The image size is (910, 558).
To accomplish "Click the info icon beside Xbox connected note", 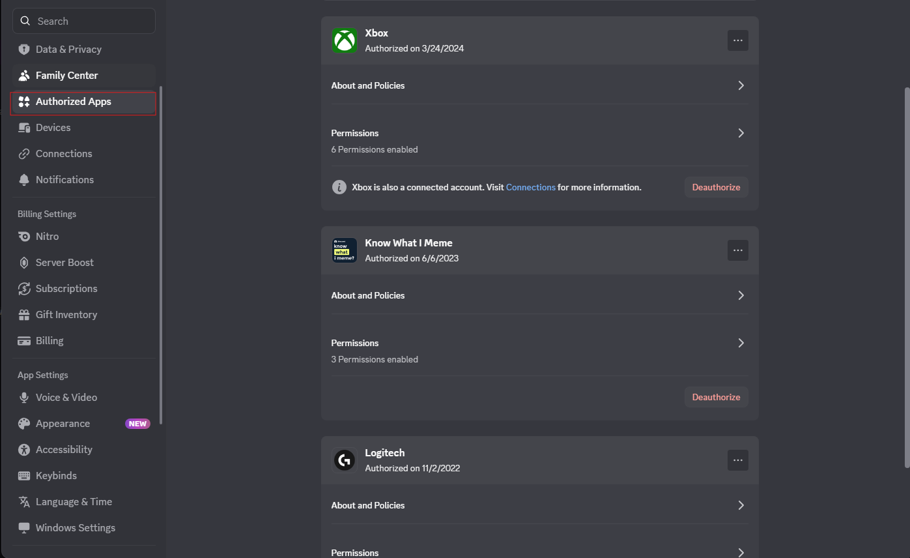I will click(x=339, y=187).
